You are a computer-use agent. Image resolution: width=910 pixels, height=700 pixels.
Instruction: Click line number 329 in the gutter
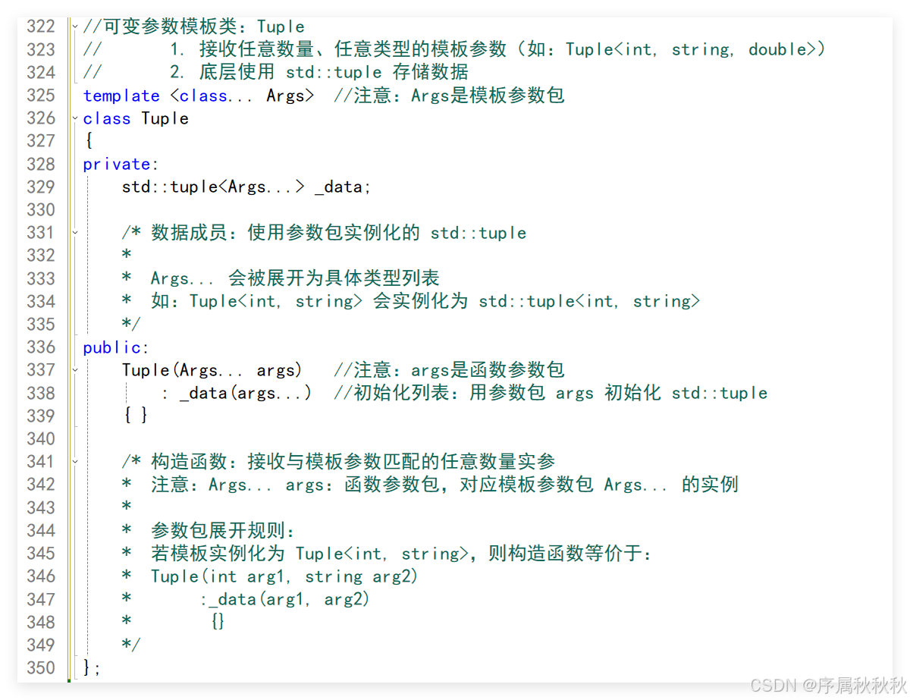(x=41, y=187)
